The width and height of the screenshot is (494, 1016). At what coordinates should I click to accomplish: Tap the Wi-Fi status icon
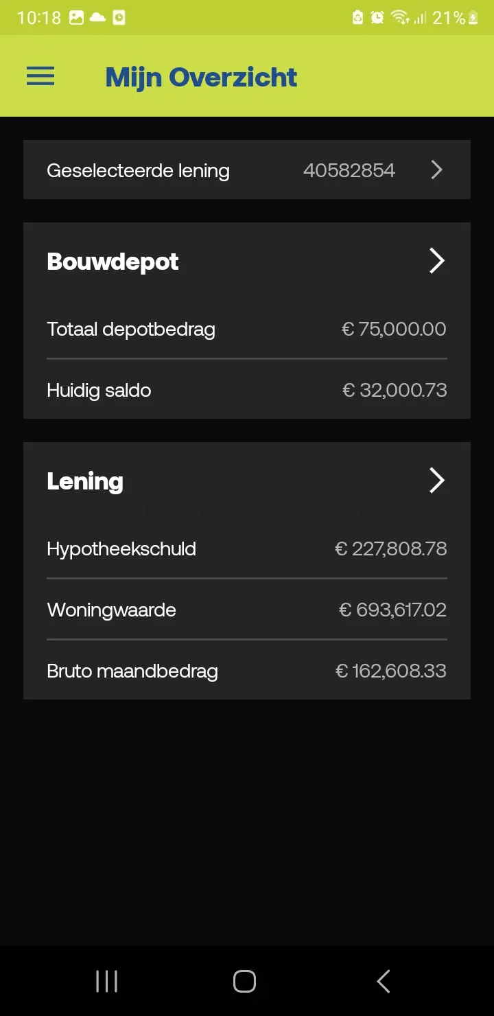point(399,18)
